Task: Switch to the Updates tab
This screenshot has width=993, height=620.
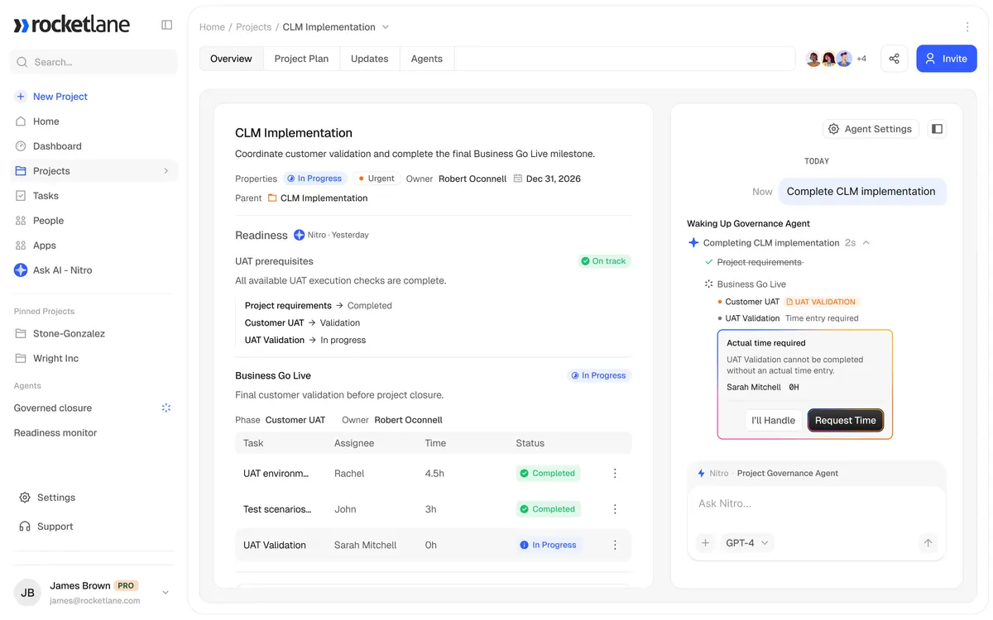Action: pyautogui.click(x=369, y=59)
